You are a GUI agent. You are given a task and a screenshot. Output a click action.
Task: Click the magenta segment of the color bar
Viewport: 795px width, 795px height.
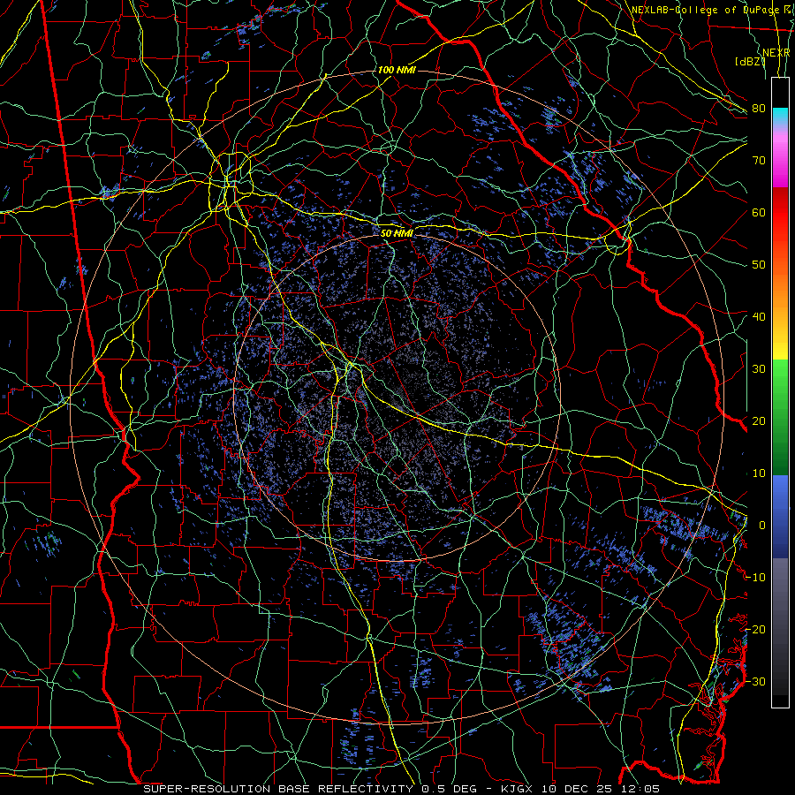click(780, 170)
